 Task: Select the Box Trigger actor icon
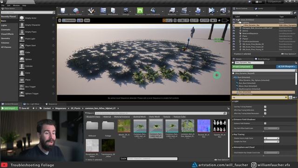(x=22, y=87)
